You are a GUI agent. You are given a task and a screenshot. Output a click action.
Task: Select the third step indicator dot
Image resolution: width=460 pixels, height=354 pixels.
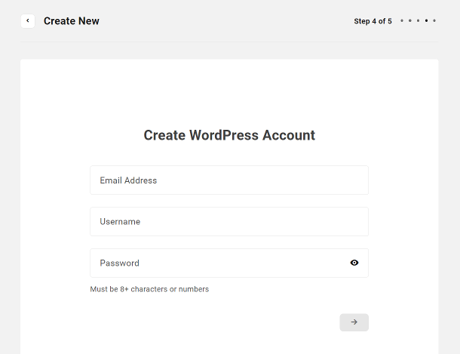[418, 20]
